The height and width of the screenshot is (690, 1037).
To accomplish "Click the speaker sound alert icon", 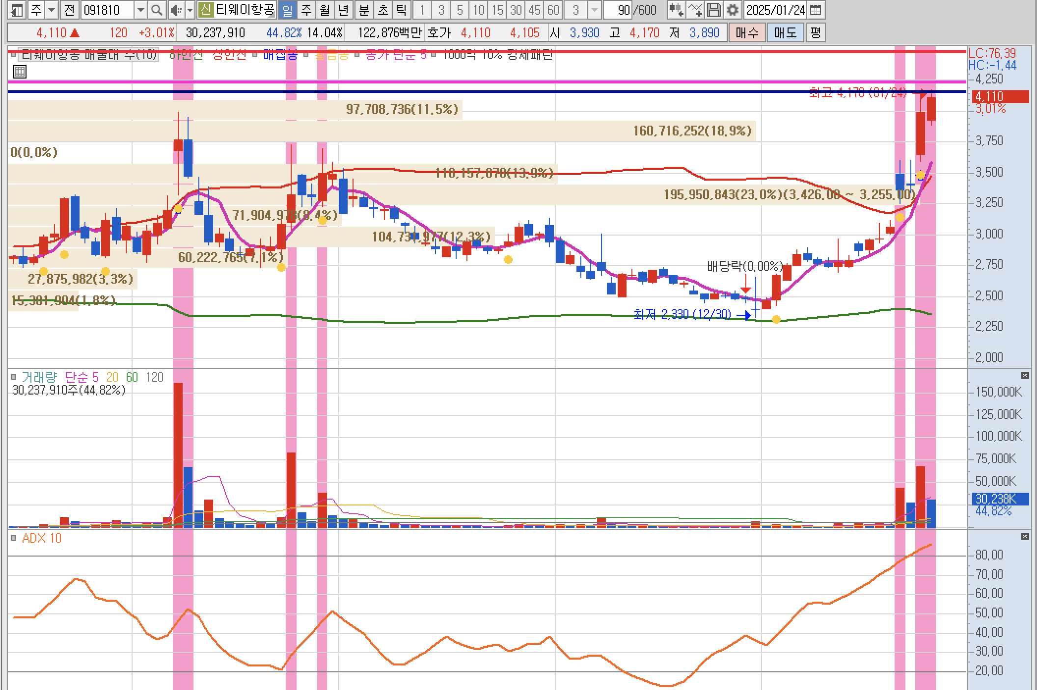I will pos(175,10).
